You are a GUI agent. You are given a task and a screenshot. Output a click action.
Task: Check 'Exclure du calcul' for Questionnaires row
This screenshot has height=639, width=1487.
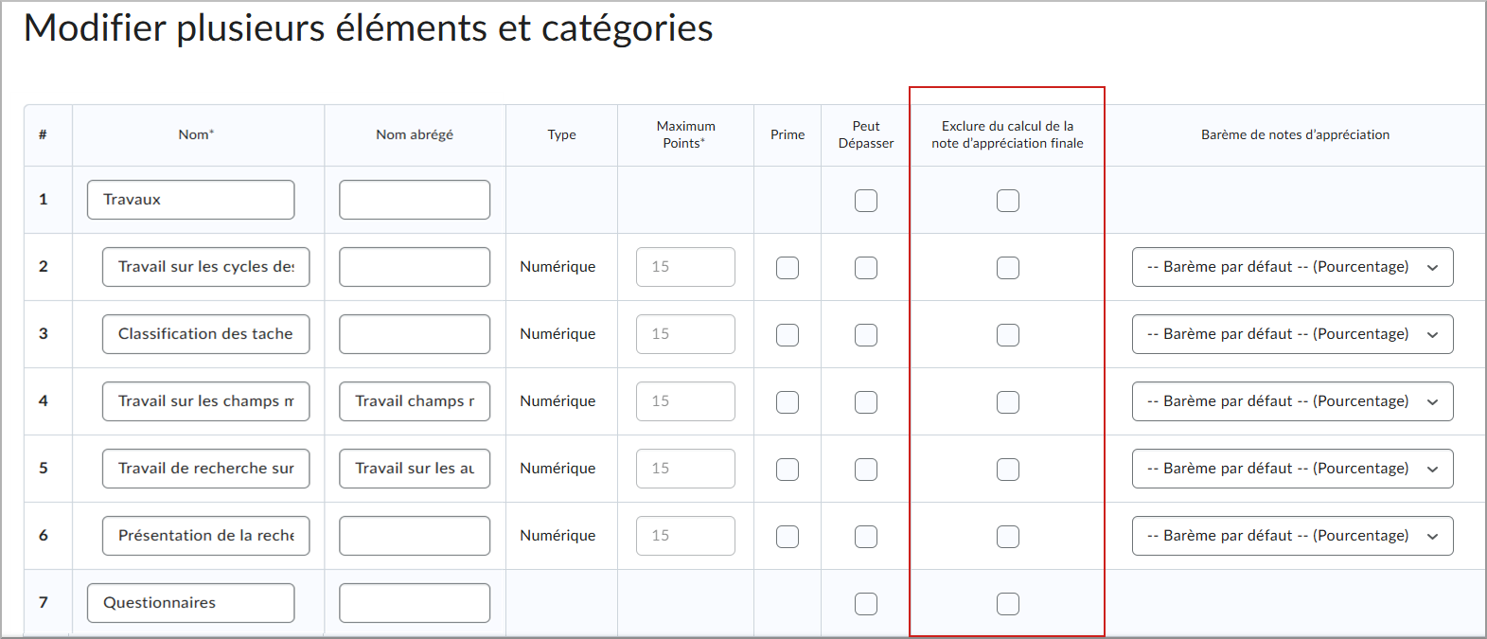click(1007, 604)
